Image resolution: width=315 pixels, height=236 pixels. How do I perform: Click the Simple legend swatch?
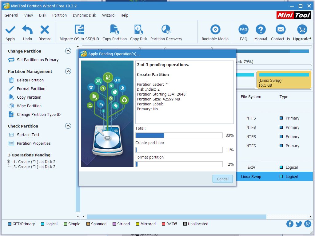(x=65, y=224)
